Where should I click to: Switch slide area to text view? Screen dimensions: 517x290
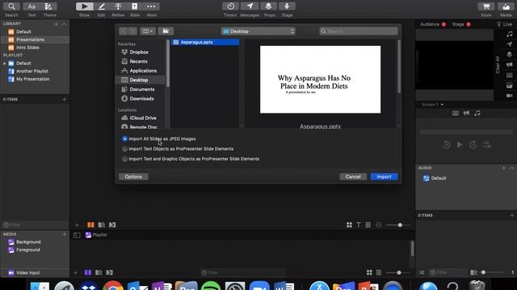point(359,225)
